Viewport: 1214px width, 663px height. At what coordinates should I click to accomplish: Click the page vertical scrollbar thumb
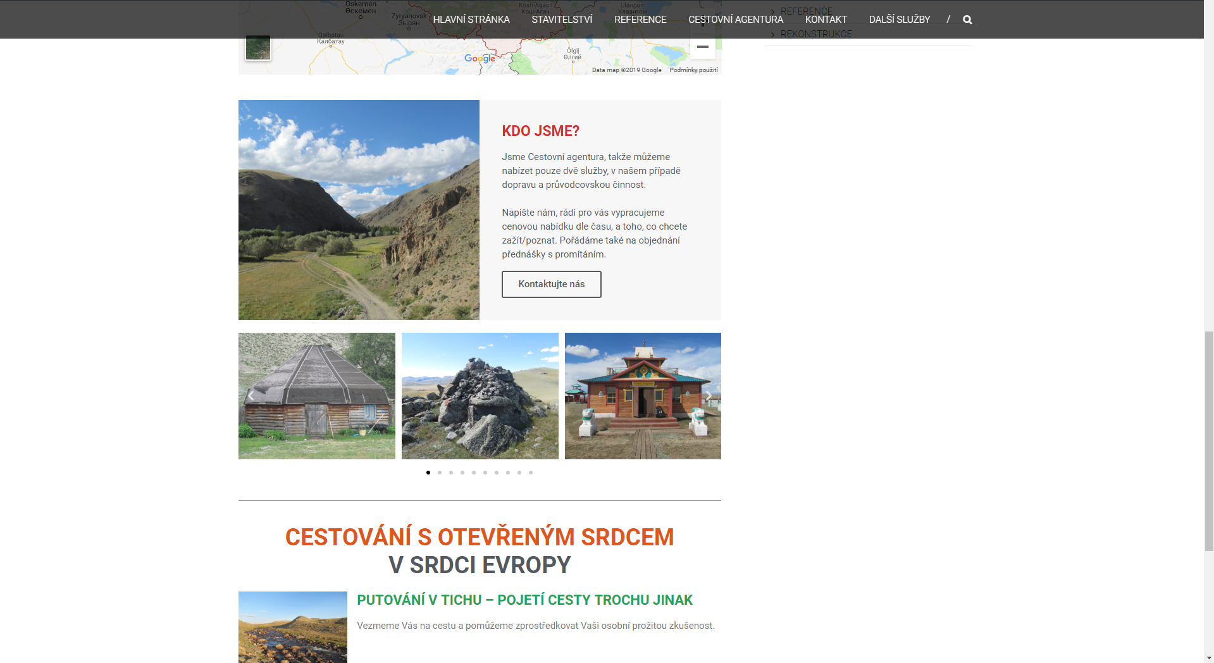pos(1209,441)
